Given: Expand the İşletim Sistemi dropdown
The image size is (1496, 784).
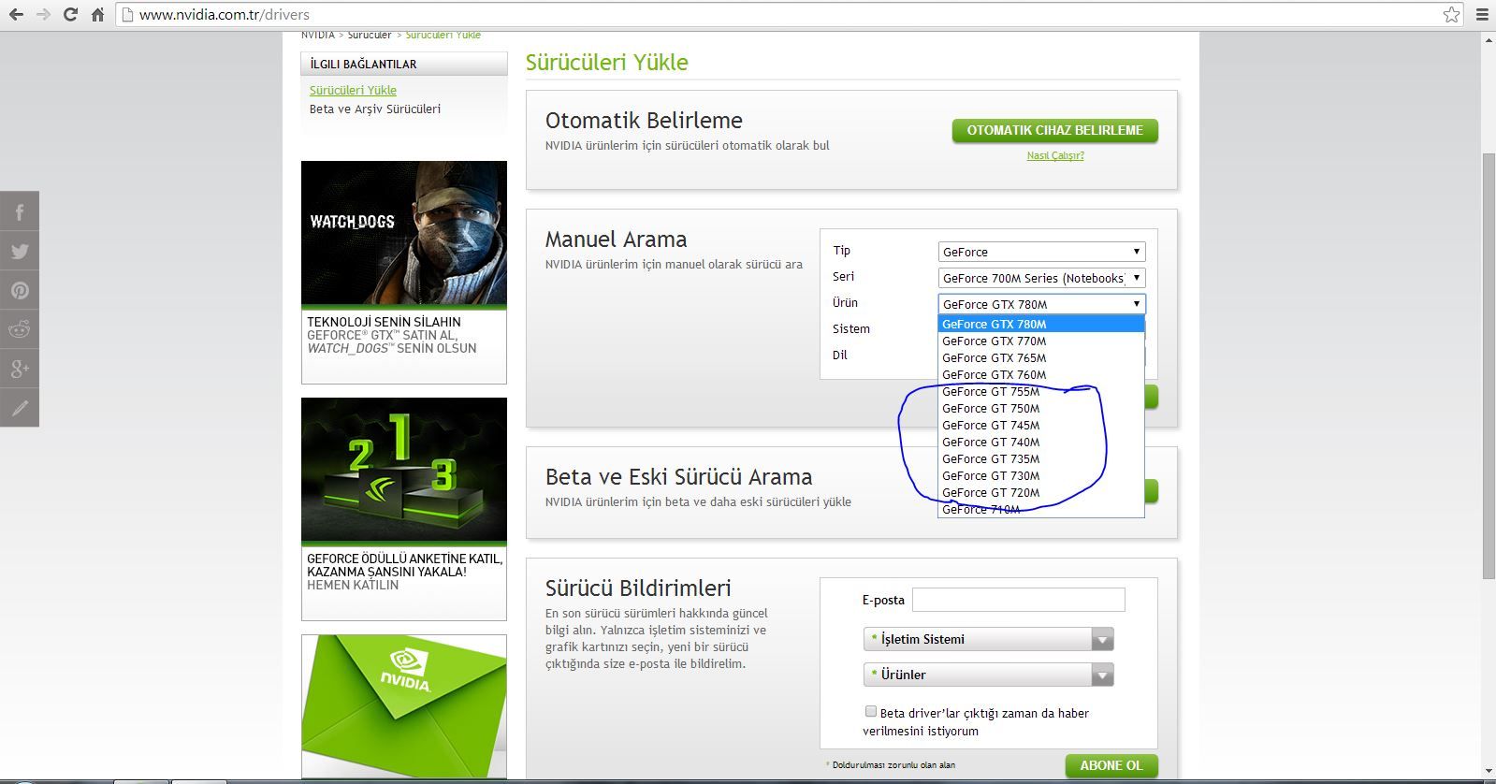Looking at the screenshot, I should [989, 639].
